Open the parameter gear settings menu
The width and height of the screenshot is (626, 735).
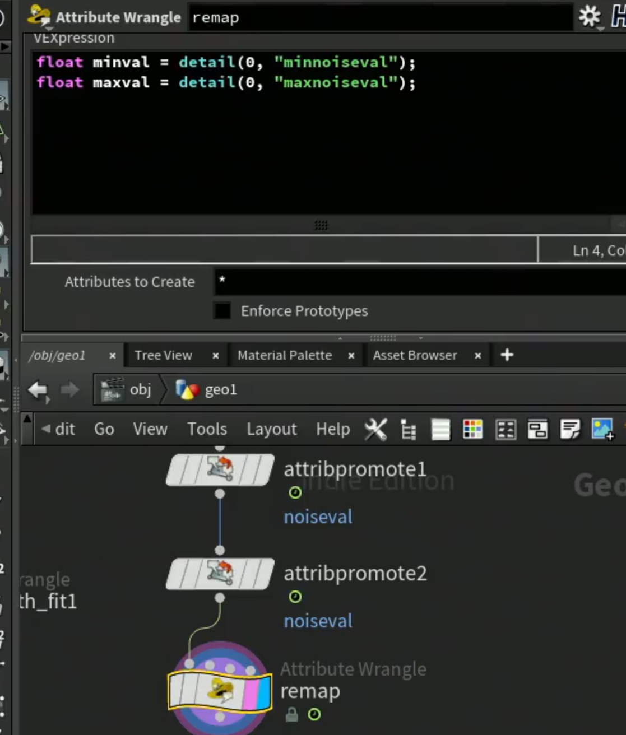coord(590,17)
